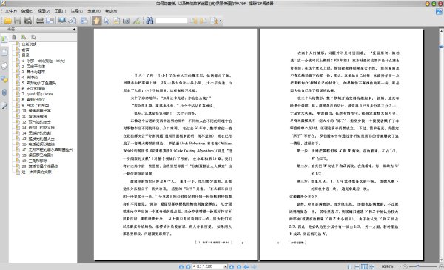Select the arrow text-selection tool

click(x=107, y=21)
